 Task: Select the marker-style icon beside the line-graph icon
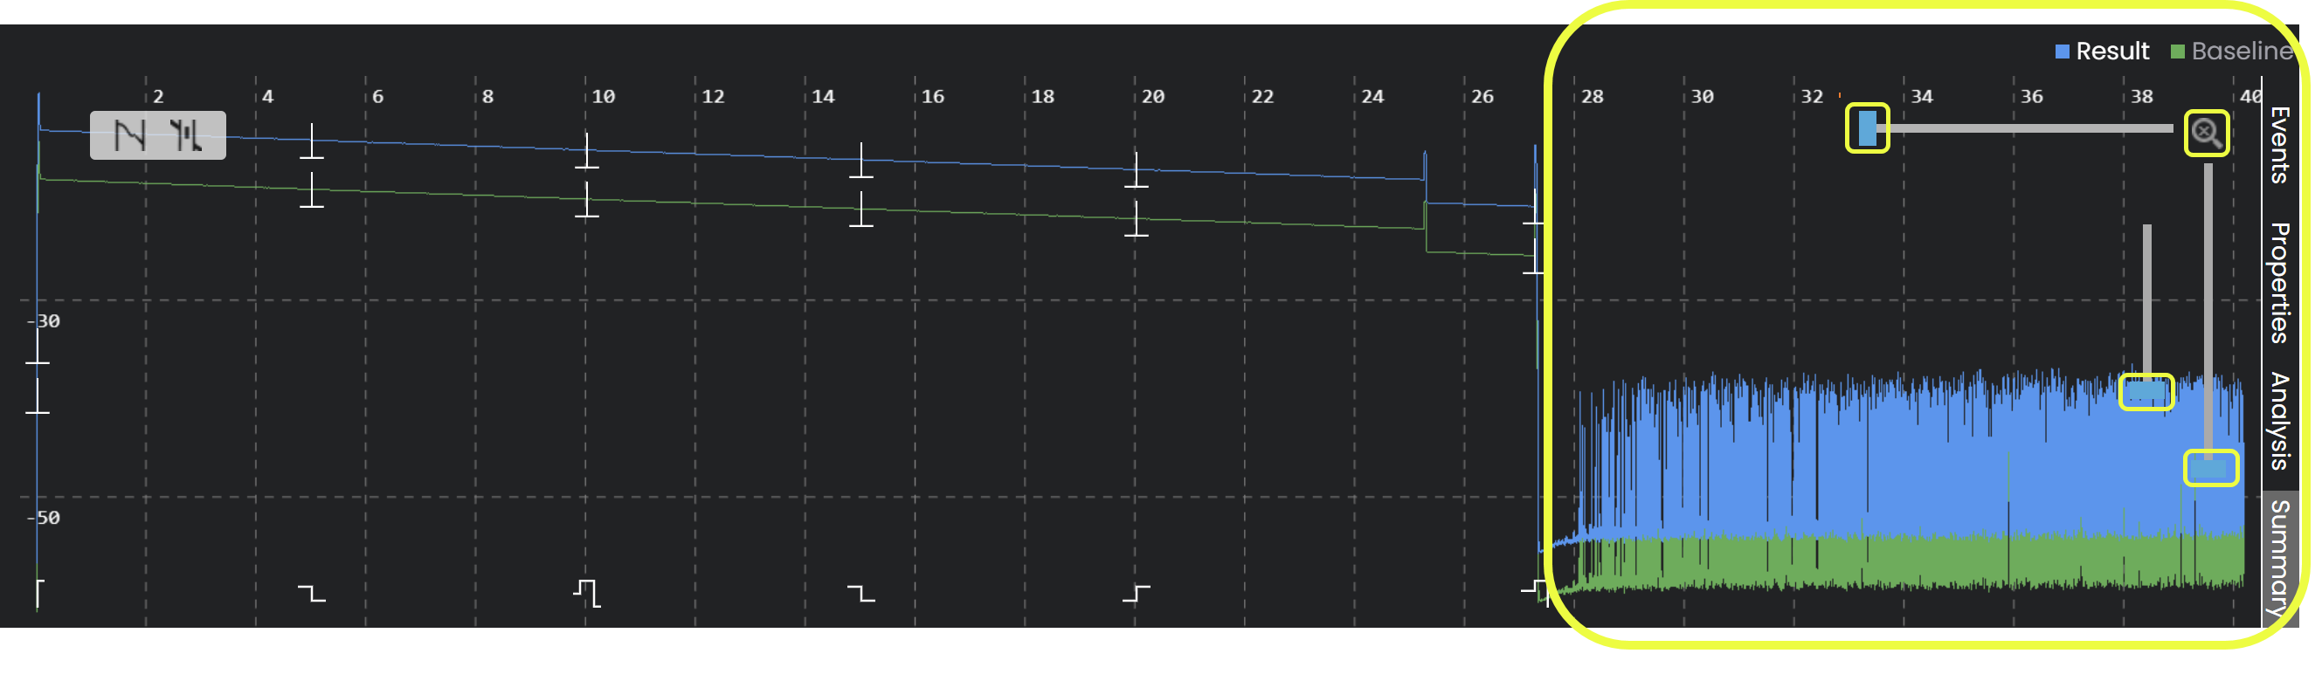click(x=186, y=136)
